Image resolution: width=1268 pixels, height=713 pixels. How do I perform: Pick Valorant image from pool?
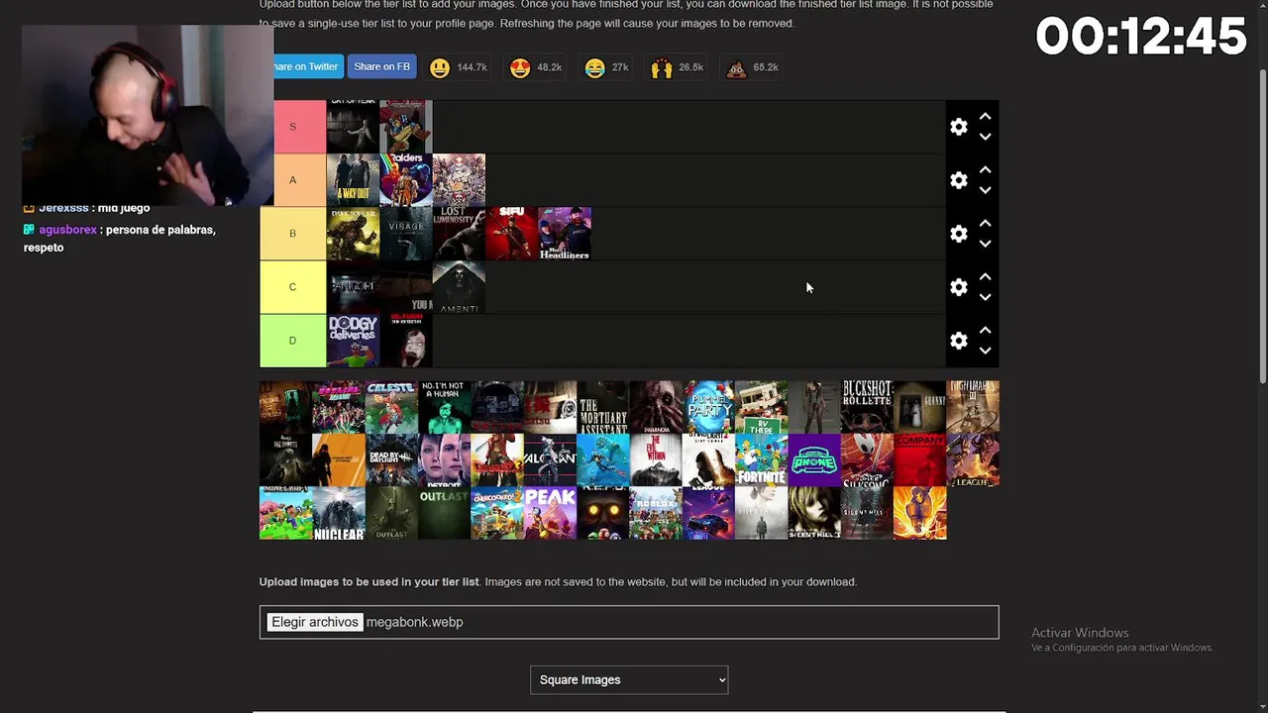[x=550, y=460]
